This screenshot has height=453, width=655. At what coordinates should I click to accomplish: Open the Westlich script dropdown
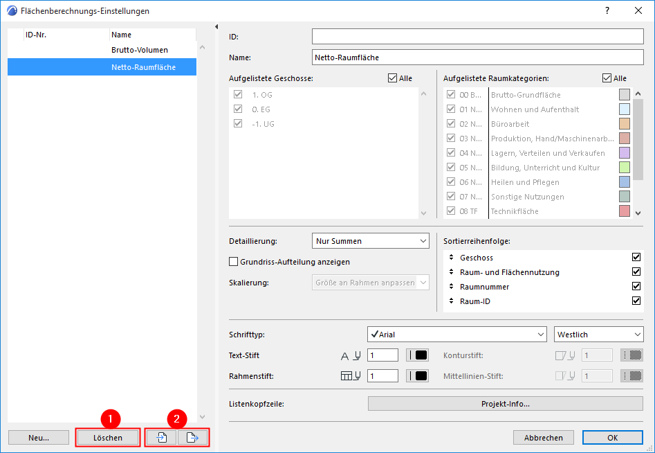click(598, 334)
